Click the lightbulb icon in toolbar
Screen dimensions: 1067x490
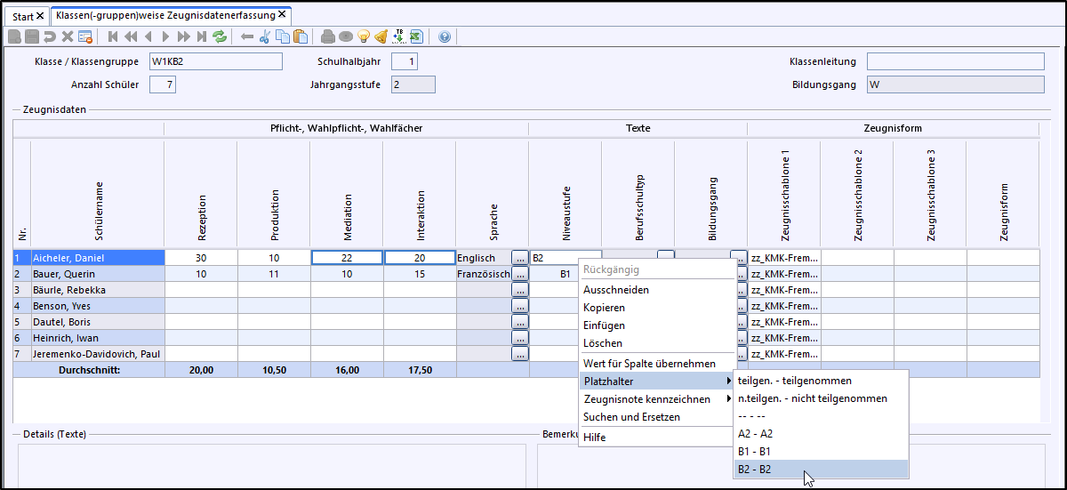coord(363,36)
